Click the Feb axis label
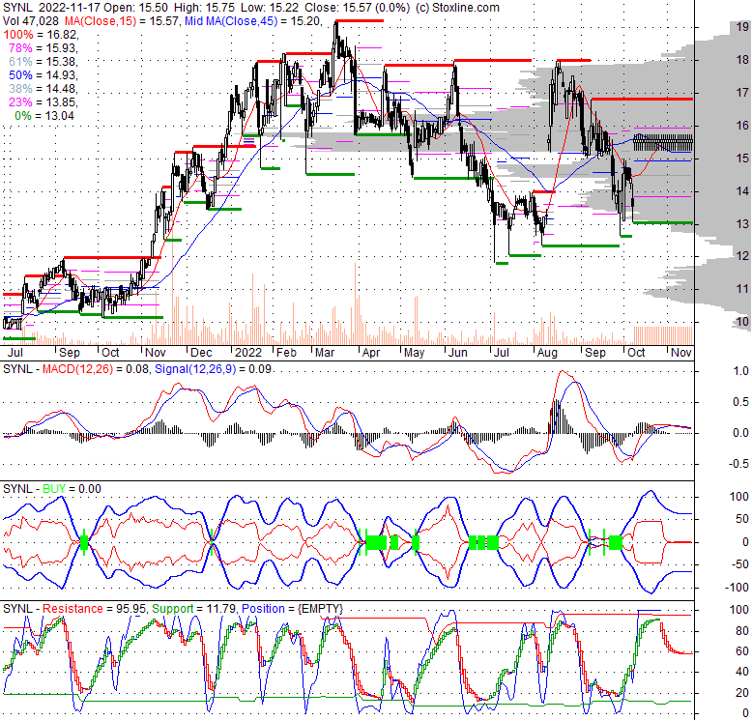The width and height of the screenshot is (752, 721). click(286, 353)
